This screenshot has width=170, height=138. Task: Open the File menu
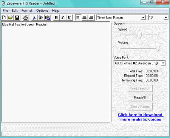5,11
